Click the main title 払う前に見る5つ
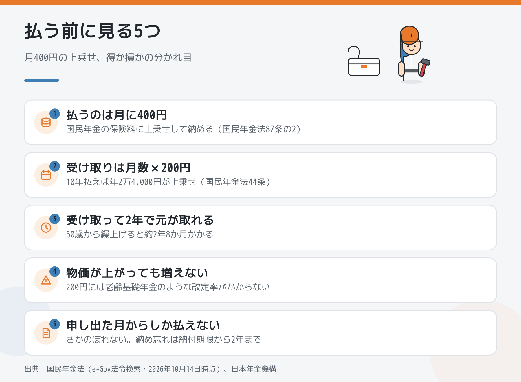Image resolution: width=521 pixels, height=382 pixels. pos(93,31)
